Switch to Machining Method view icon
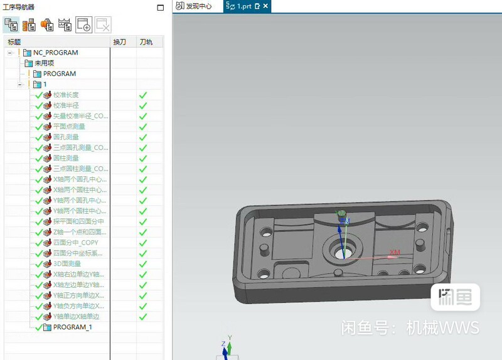Viewport: 502px width, 360px height. click(65, 24)
